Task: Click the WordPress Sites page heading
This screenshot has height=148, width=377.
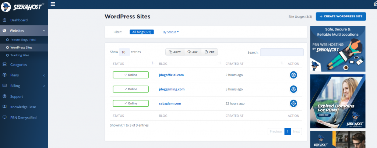Action: (127, 17)
